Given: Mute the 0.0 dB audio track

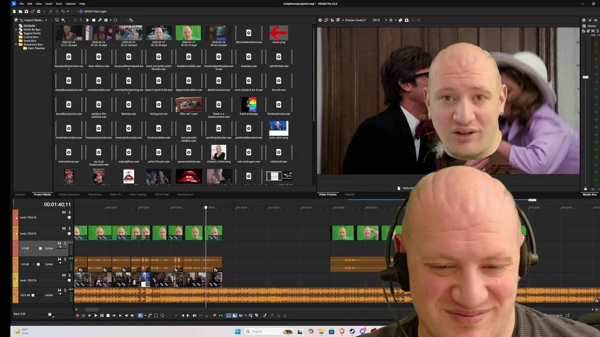Looking at the screenshot, I should [x=60, y=259].
